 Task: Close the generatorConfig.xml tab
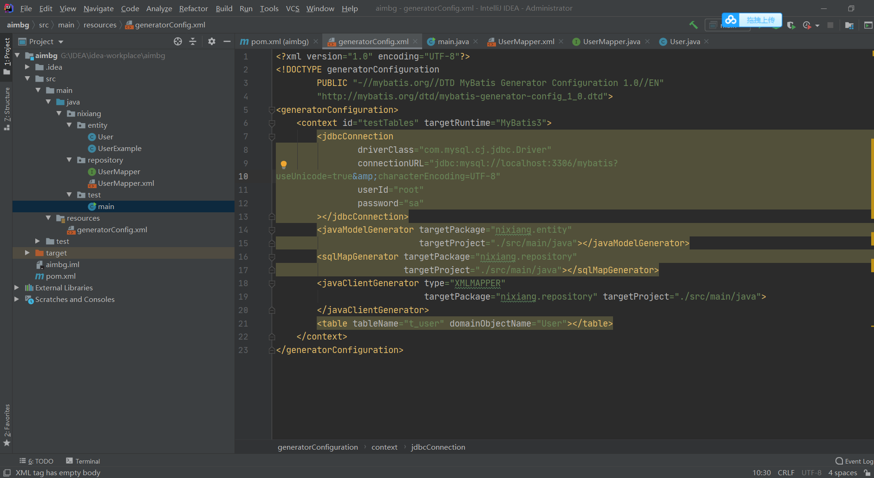415,41
